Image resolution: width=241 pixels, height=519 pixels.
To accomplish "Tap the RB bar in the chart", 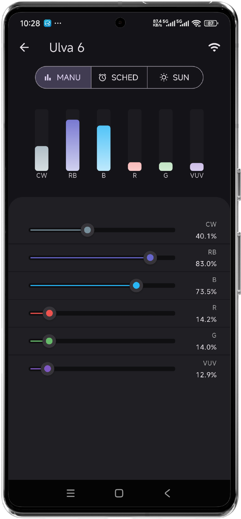I will coord(72,145).
